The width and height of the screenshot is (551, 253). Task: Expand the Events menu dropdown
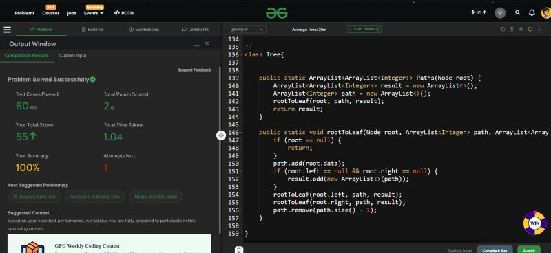coord(94,13)
